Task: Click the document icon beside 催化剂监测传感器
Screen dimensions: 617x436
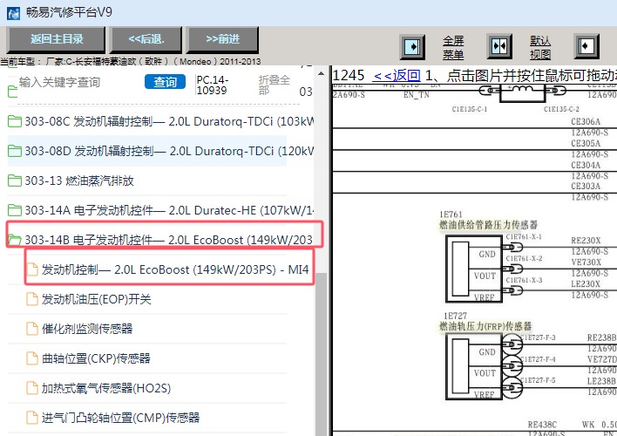Action: tap(32, 329)
